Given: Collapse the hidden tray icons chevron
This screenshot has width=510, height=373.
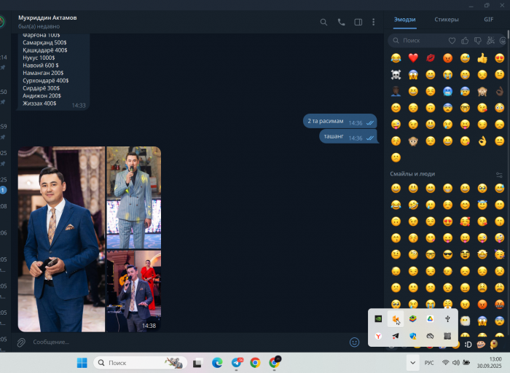Looking at the screenshot, I should [x=413, y=363].
